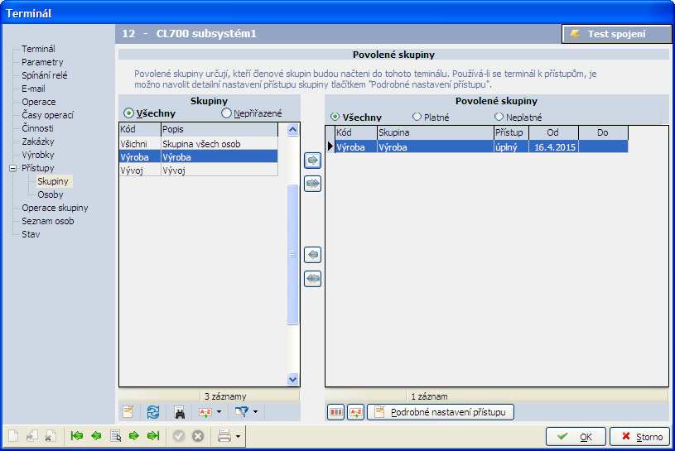Click A-Z sort icon under Skupiny list

click(x=205, y=412)
